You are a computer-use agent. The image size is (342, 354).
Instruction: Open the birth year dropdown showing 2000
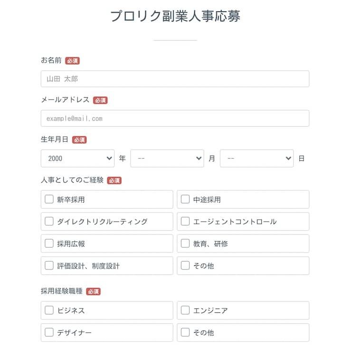coord(77,158)
